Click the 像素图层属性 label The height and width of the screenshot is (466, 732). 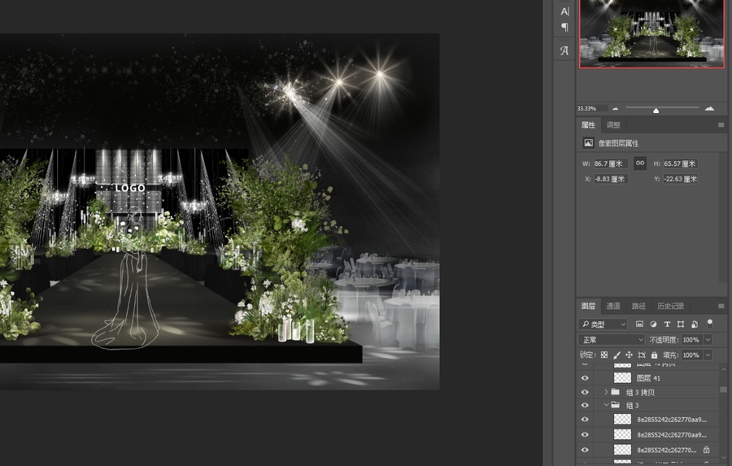[618, 143]
